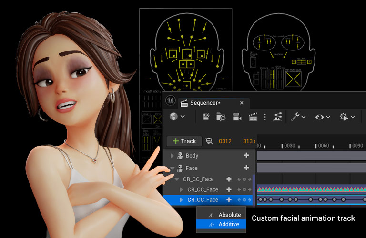Click the render movie clapperboard icon
Image resolution: width=366 pixels, height=238 pixels.
(x=253, y=117)
